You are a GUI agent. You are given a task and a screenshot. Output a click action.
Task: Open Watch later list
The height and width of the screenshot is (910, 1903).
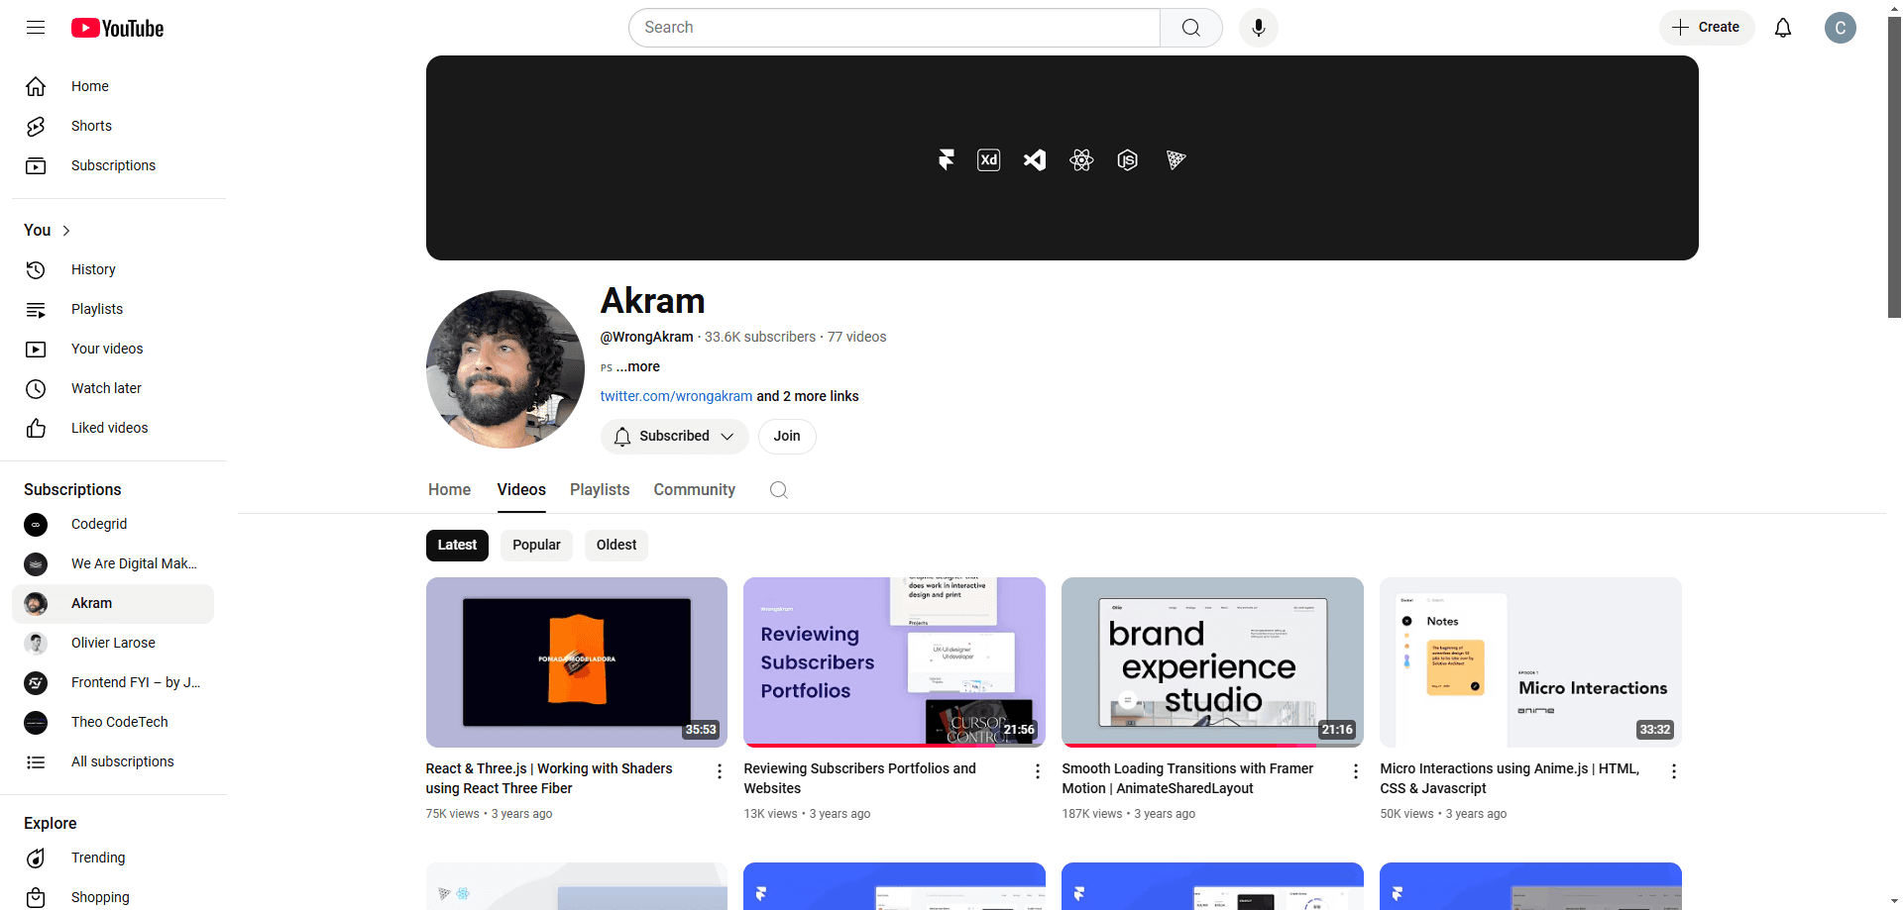(113, 388)
